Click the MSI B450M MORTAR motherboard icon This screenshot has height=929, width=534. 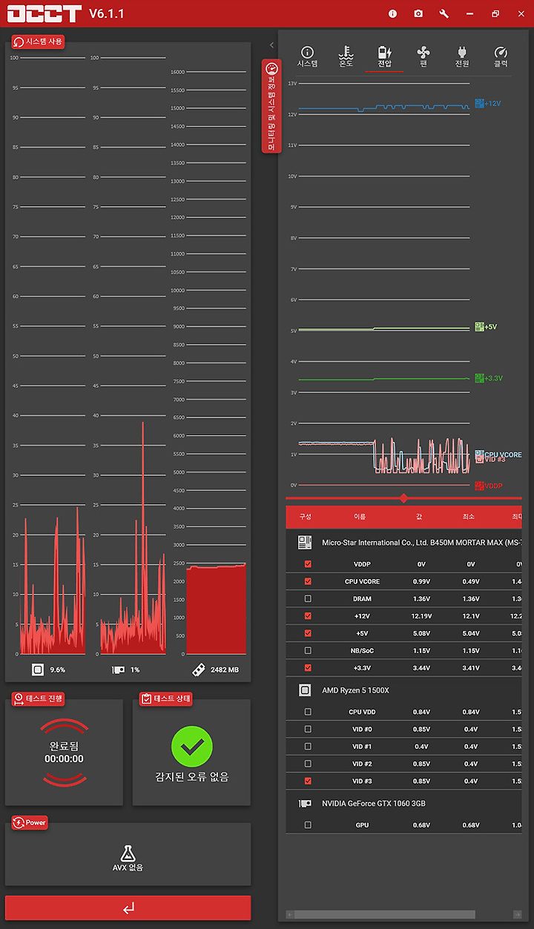coord(304,543)
